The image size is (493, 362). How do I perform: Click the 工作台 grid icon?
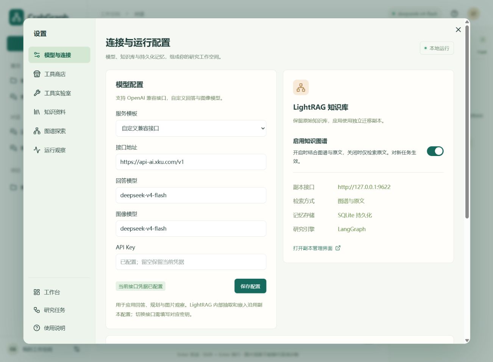point(37,292)
